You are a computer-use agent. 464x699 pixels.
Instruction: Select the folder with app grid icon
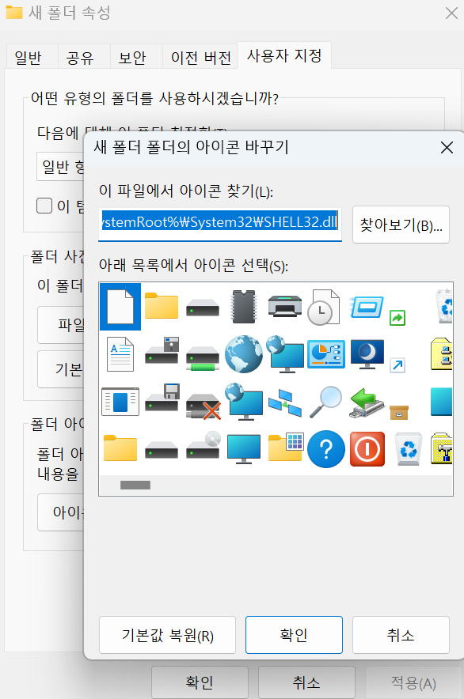click(x=287, y=447)
